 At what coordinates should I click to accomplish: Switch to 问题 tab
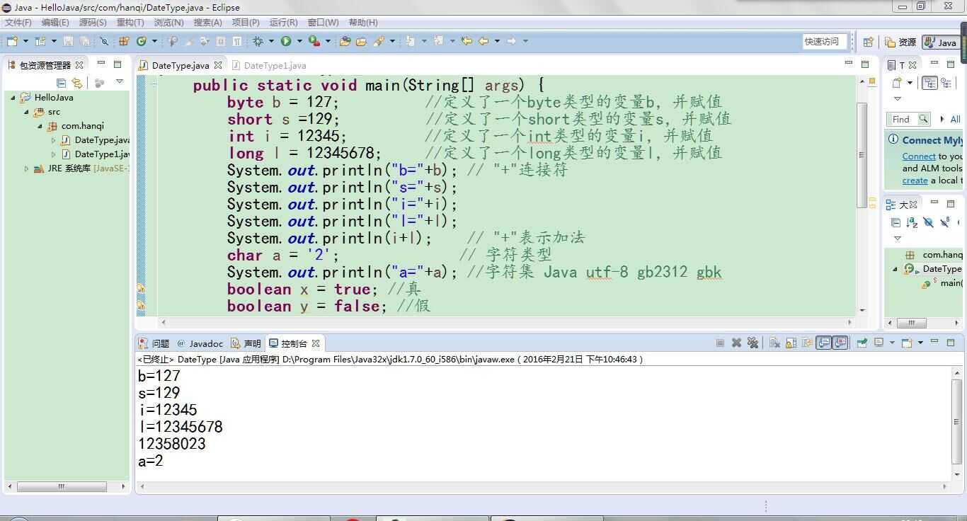154,343
